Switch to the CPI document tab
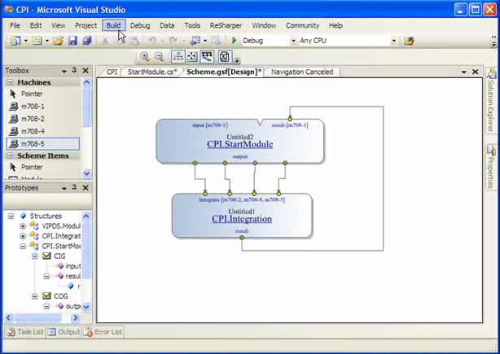The image size is (500, 354). tap(112, 72)
